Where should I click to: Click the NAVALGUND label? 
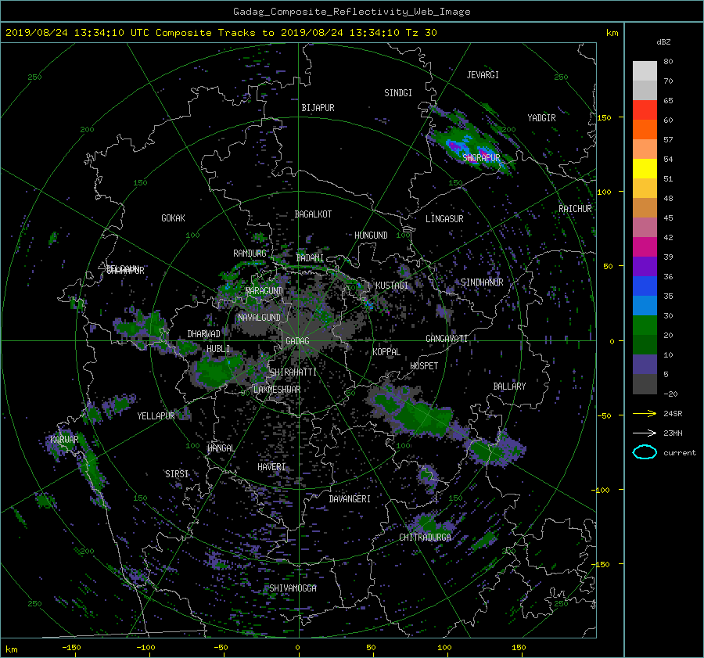pos(259,318)
